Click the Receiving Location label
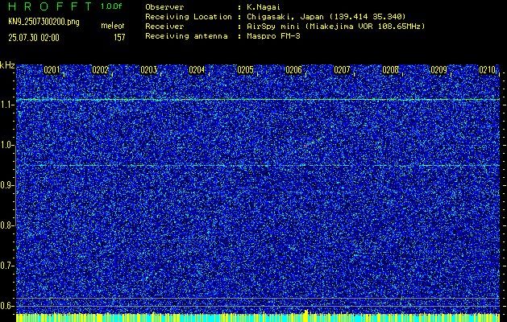 click(189, 17)
